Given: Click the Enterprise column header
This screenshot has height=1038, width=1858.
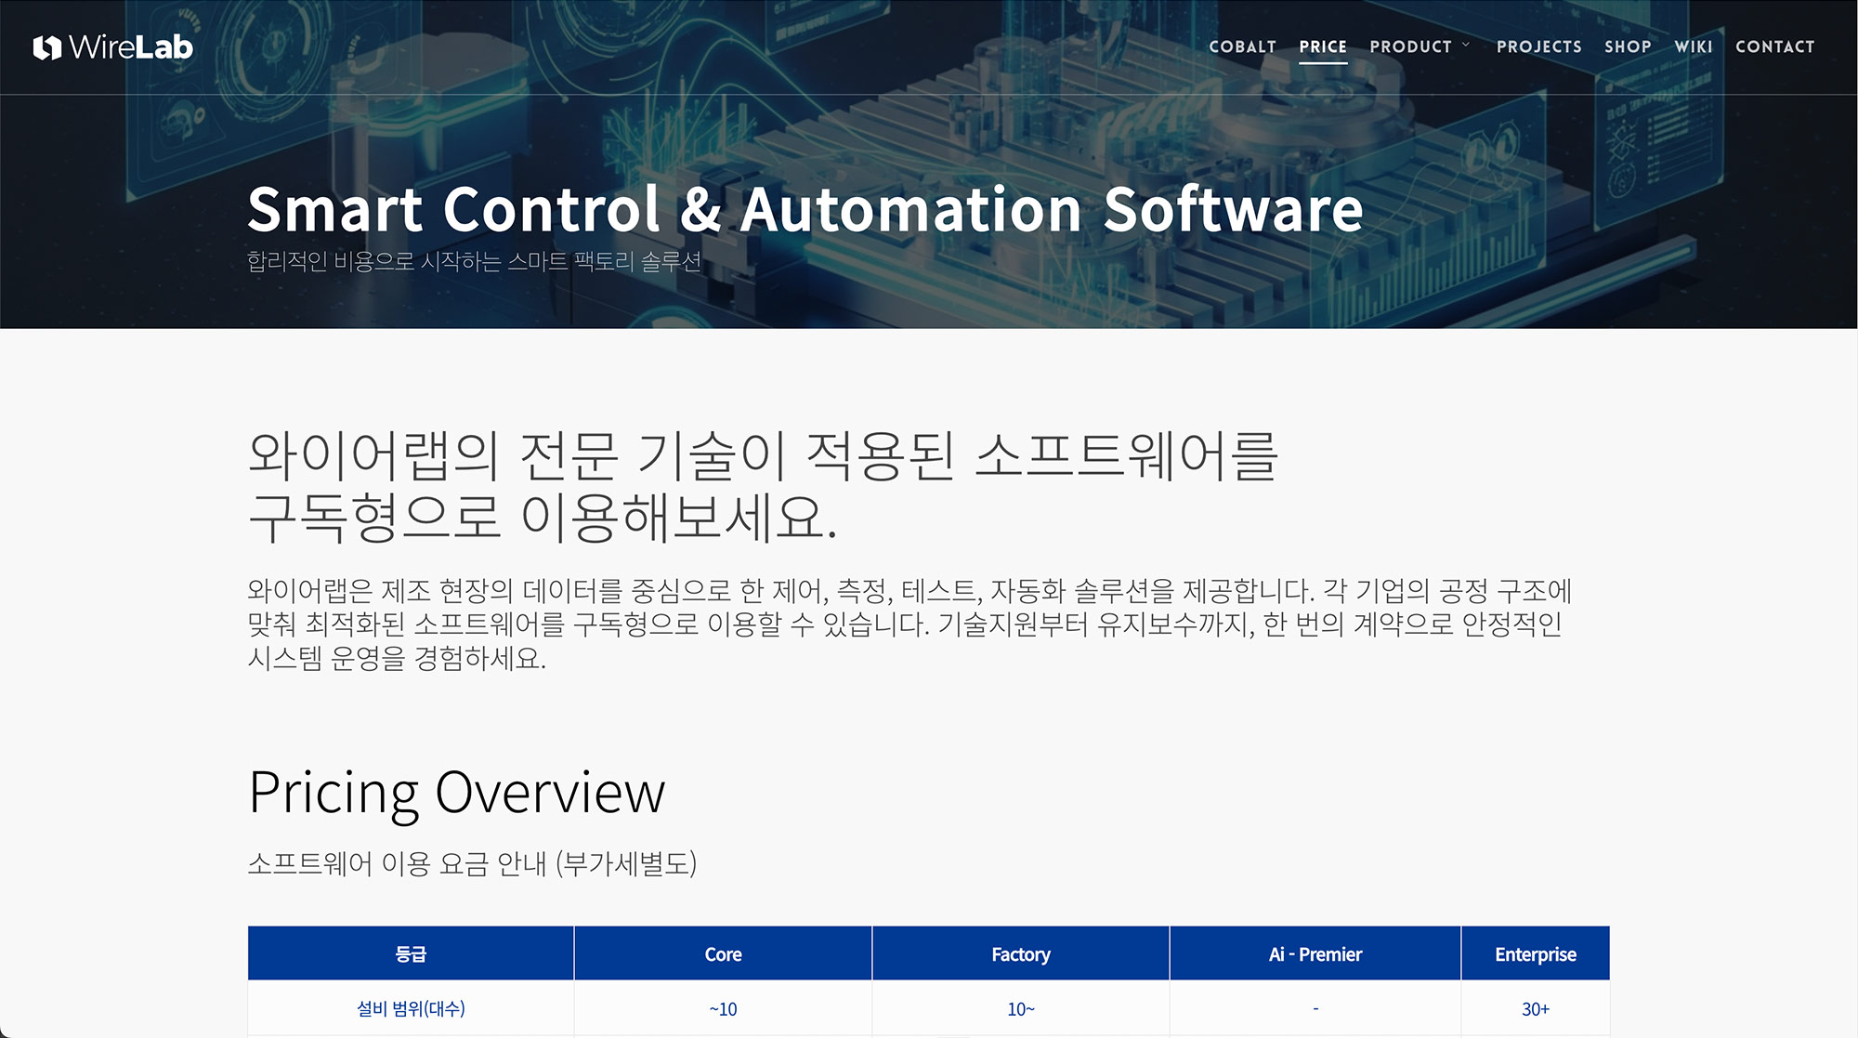Looking at the screenshot, I should coord(1535,954).
